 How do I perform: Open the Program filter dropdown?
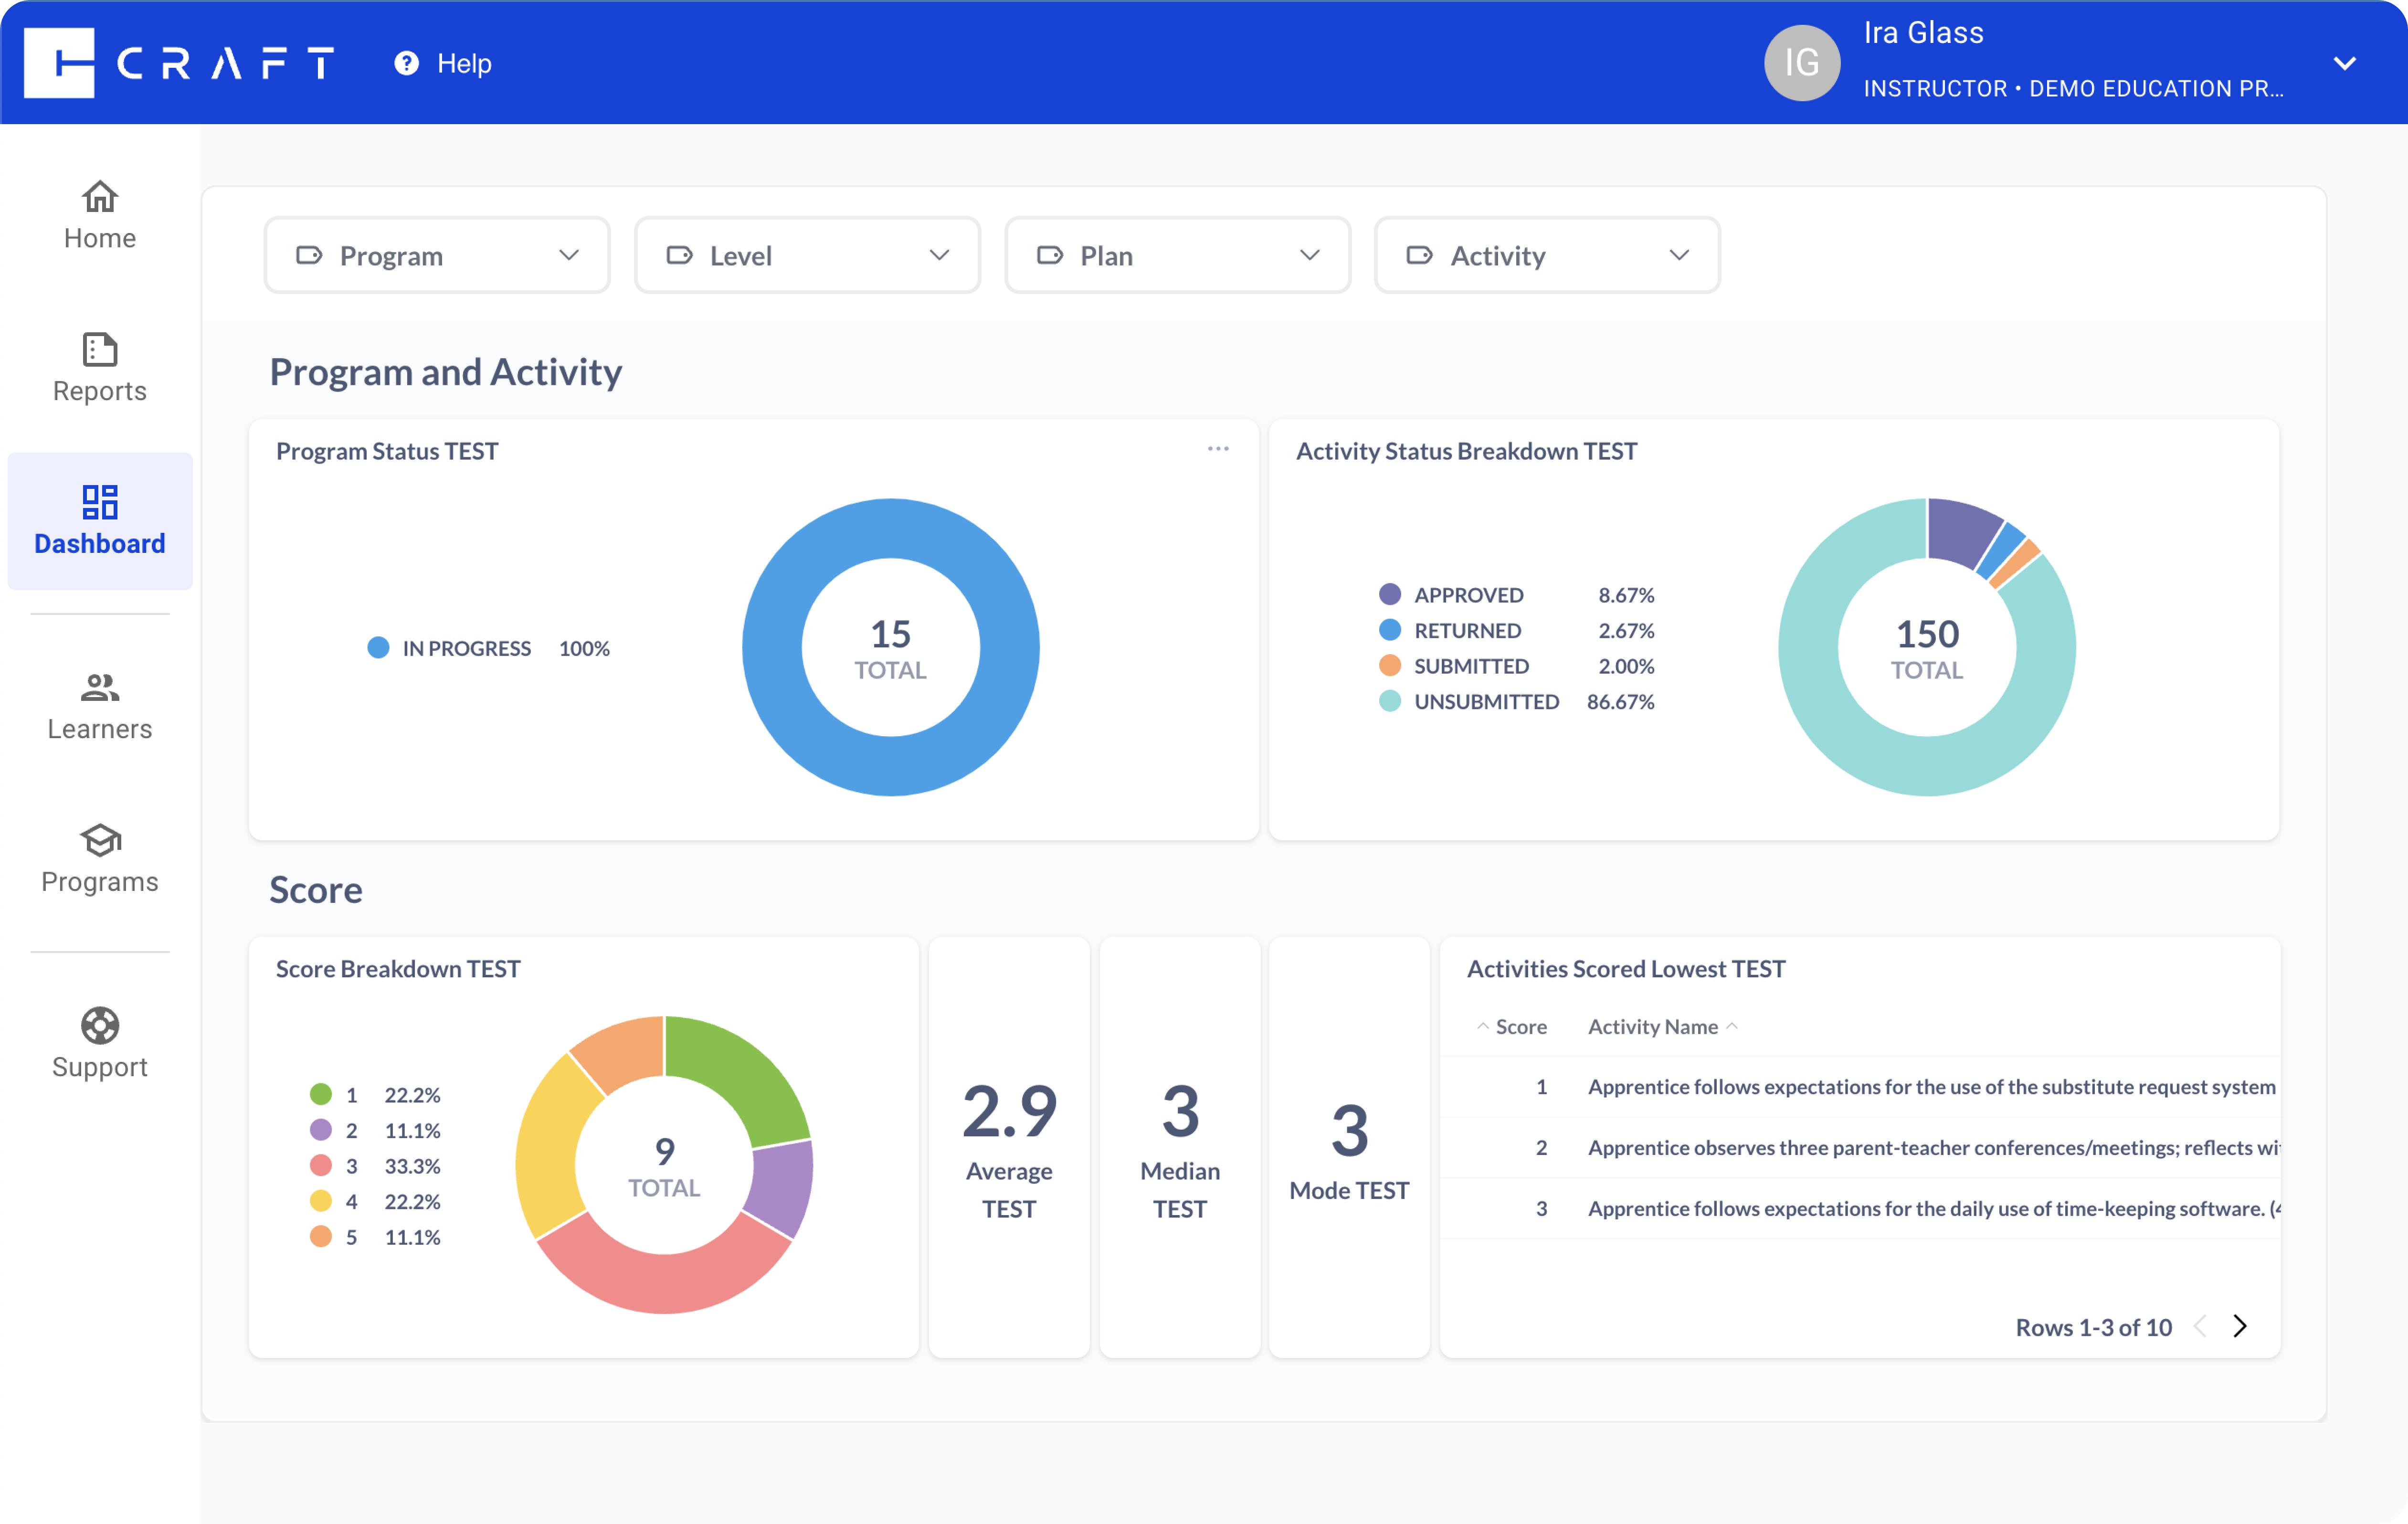[437, 256]
